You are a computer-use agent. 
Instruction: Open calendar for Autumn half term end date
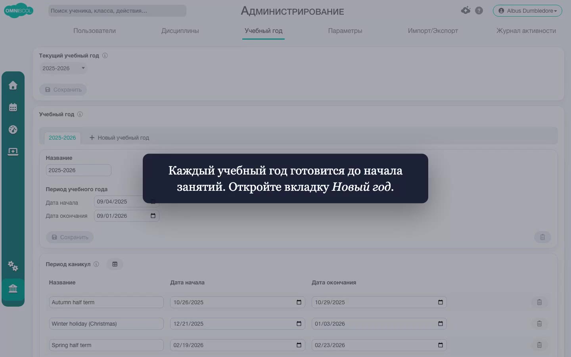(441, 302)
